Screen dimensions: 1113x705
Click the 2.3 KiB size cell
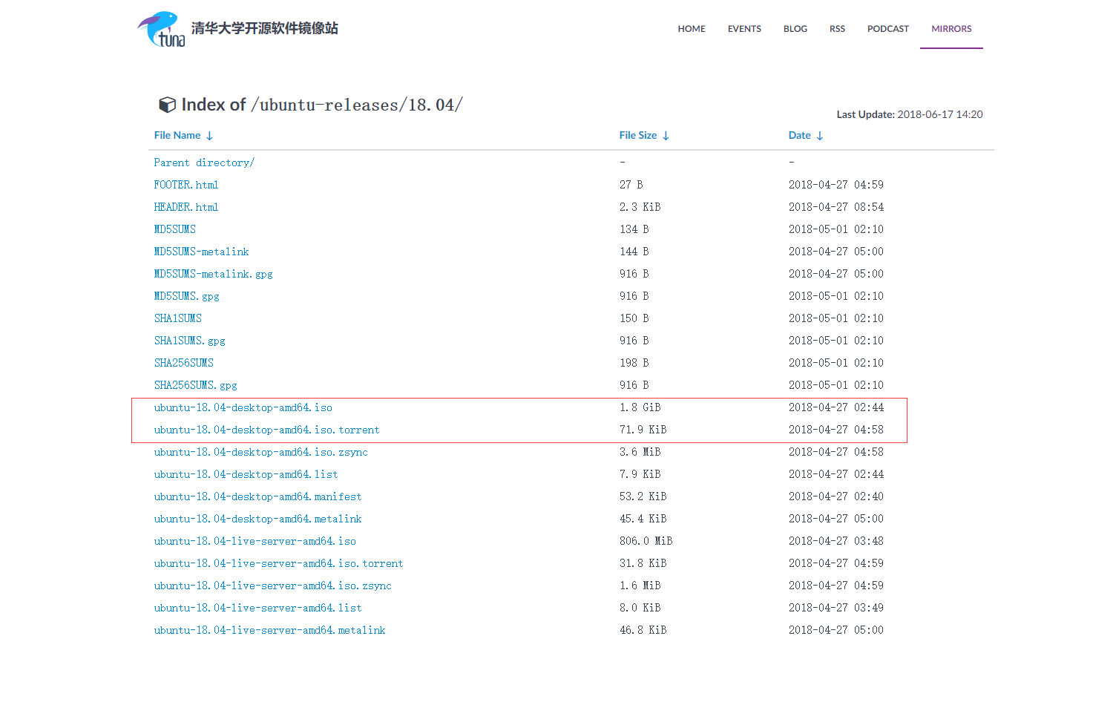pos(640,207)
